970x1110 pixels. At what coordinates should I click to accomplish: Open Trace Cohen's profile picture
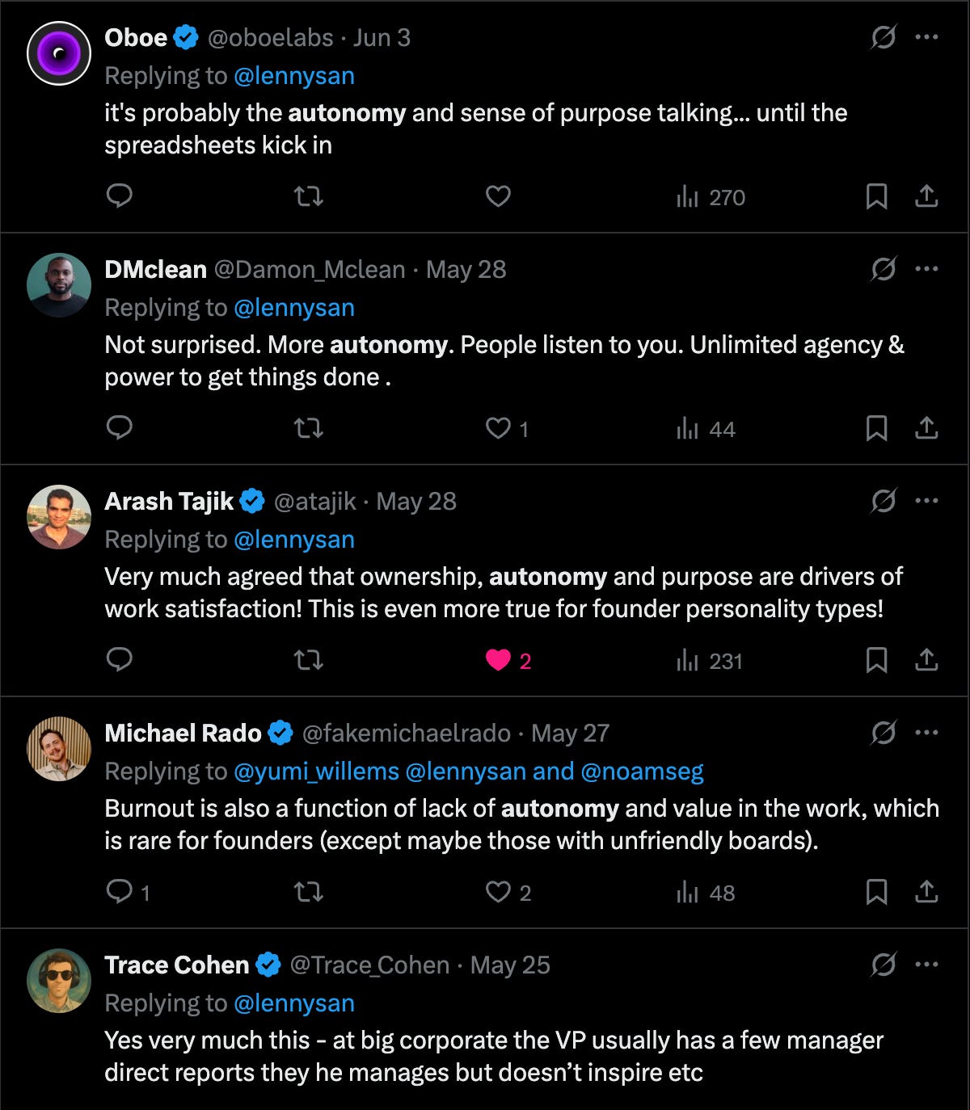point(59,981)
